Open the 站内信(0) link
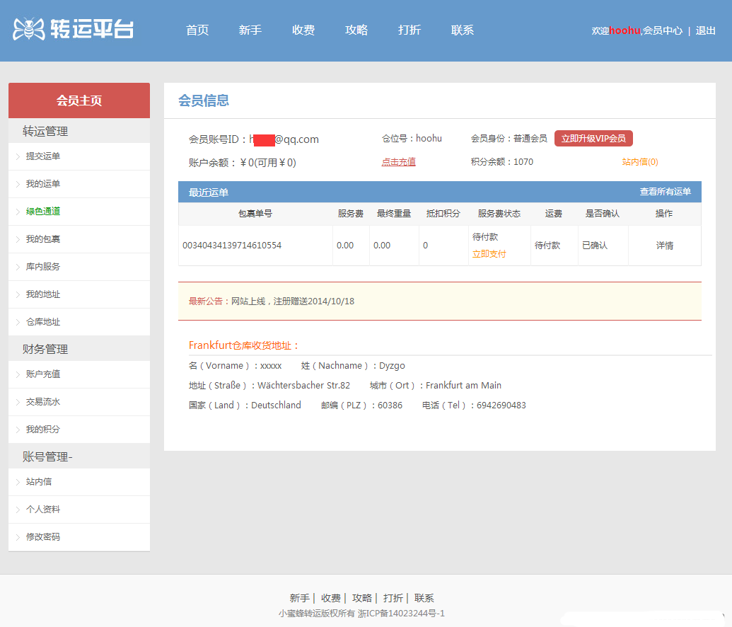Viewport: 732px width, 627px height. [x=640, y=162]
